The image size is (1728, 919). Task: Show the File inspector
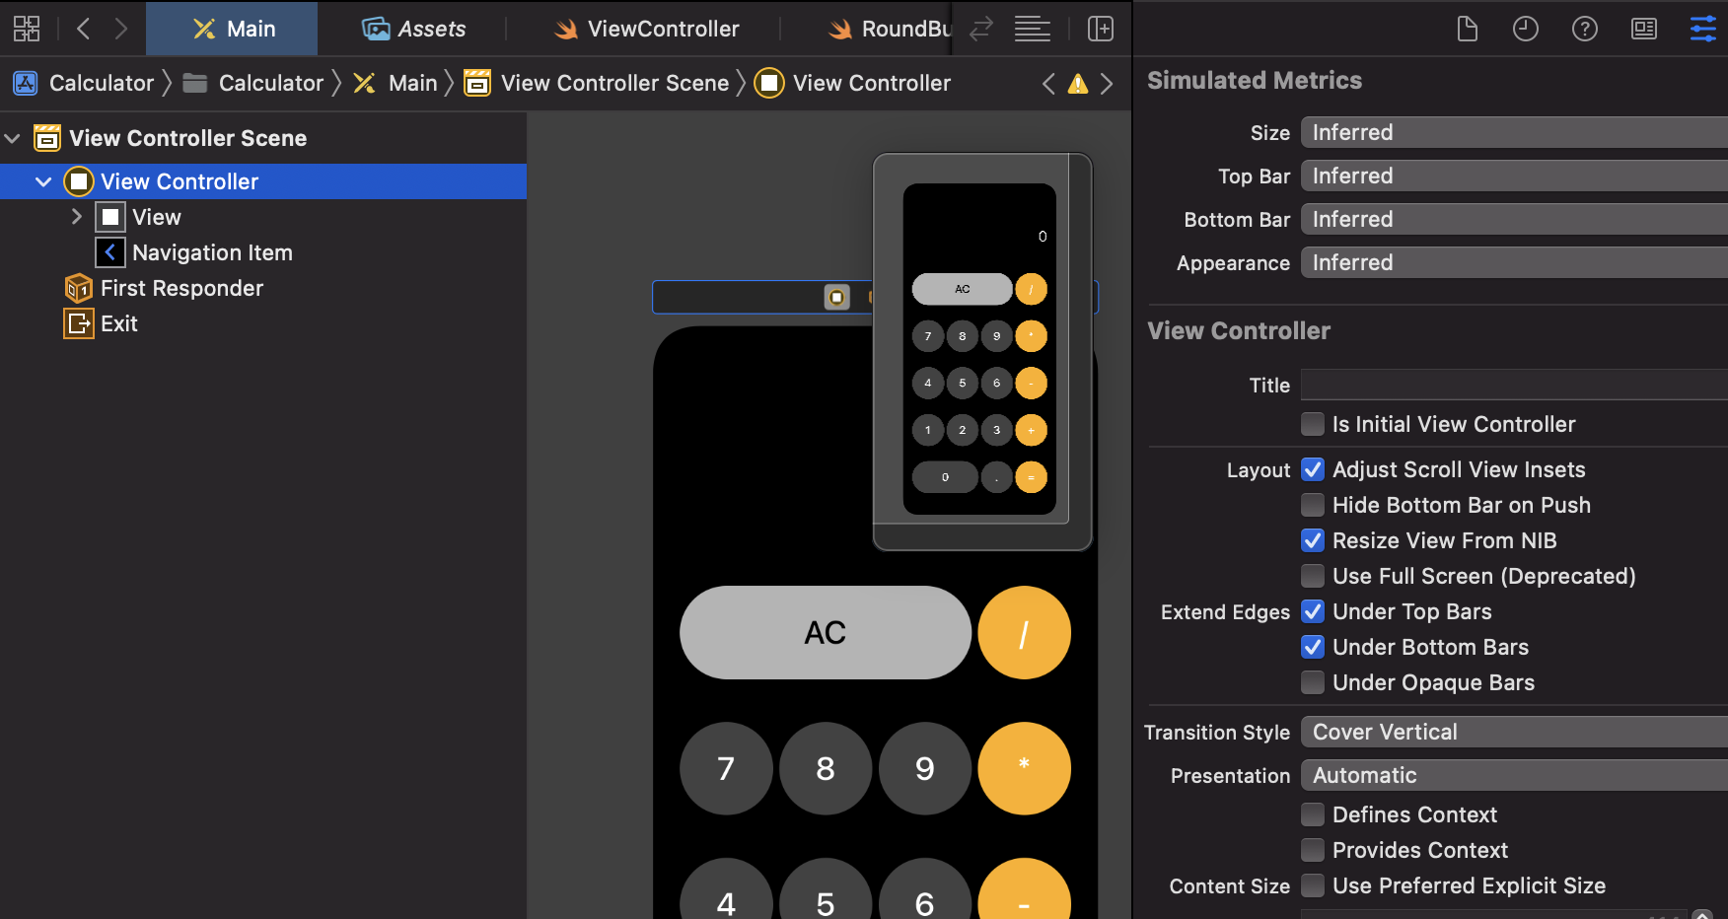pyautogui.click(x=1468, y=29)
